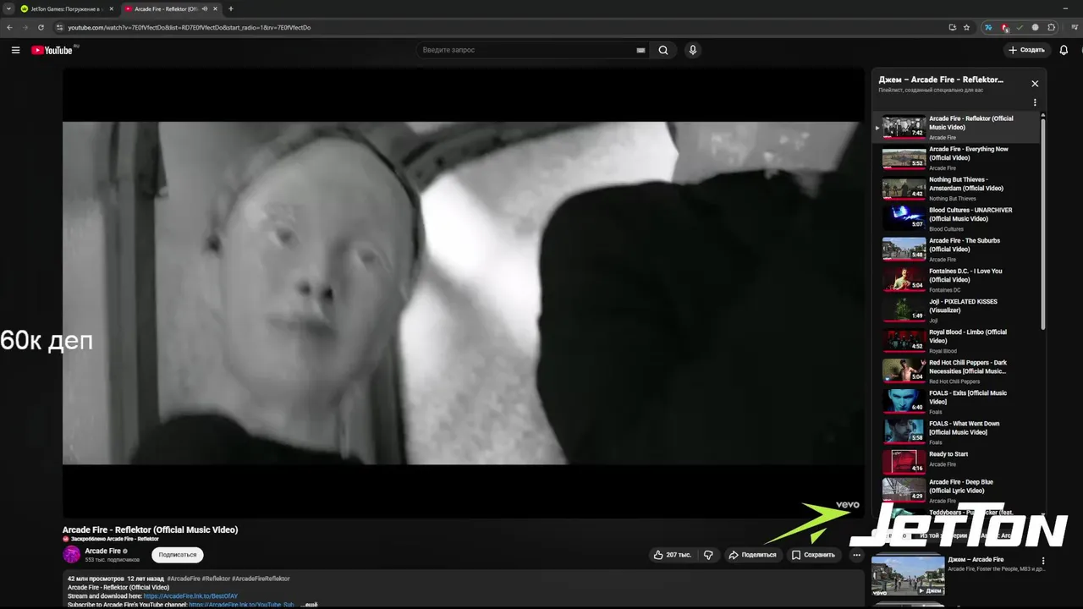Play Arcade Fire - Deep Blue lyric video
The height and width of the screenshot is (609, 1083).
coord(957,491)
